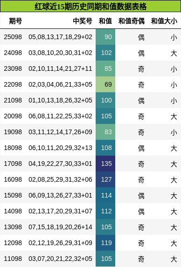The image size is (181, 267).
Task: Select issue number 25098
Action: [13, 37]
